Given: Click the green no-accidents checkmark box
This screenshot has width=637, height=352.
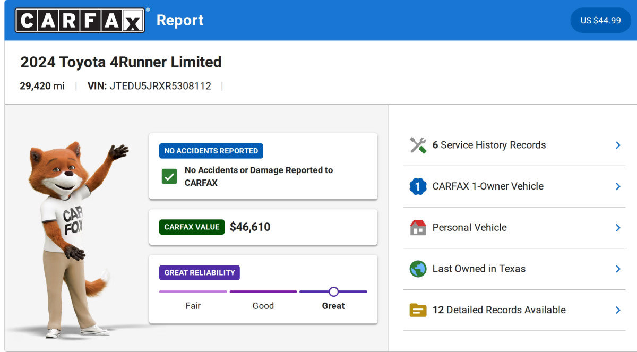Looking at the screenshot, I should (x=169, y=177).
